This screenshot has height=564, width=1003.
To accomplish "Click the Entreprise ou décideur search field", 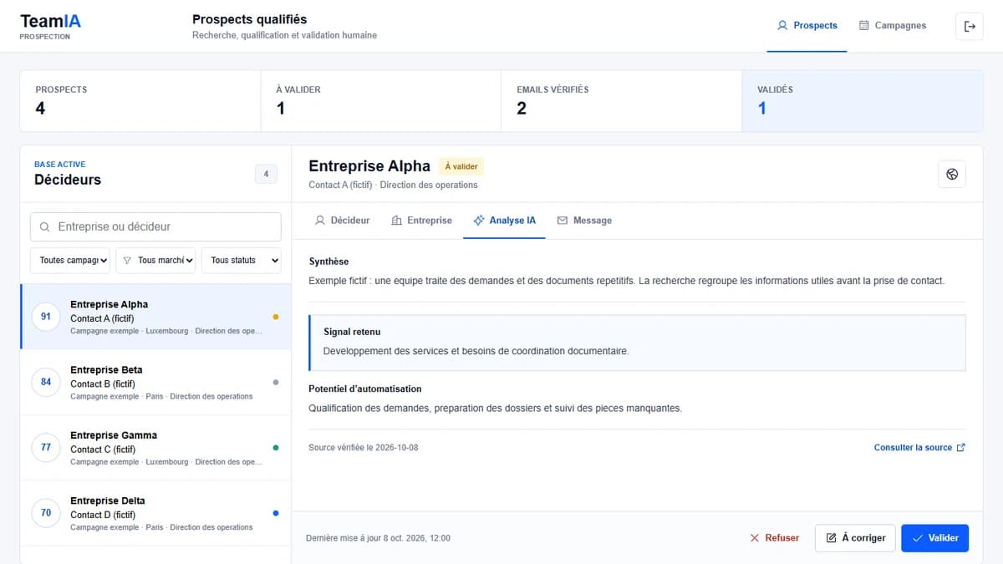I will pos(155,226).
